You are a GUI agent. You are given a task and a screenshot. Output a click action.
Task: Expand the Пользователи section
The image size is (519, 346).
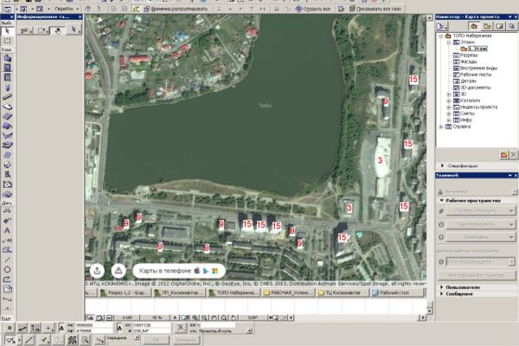tap(441, 287)
